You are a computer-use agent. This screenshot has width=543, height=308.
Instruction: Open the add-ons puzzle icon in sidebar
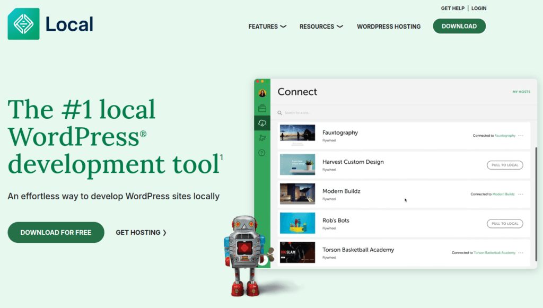pyautogui.click(x=262, y=138)
